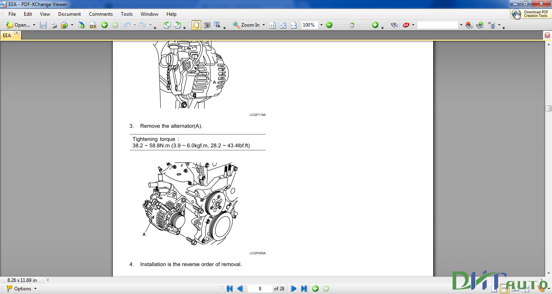Viewport: 552px width, 294px height.
Task: Click the Ask search provider icon
Action: pyautogui.click(x=406, y=25)
